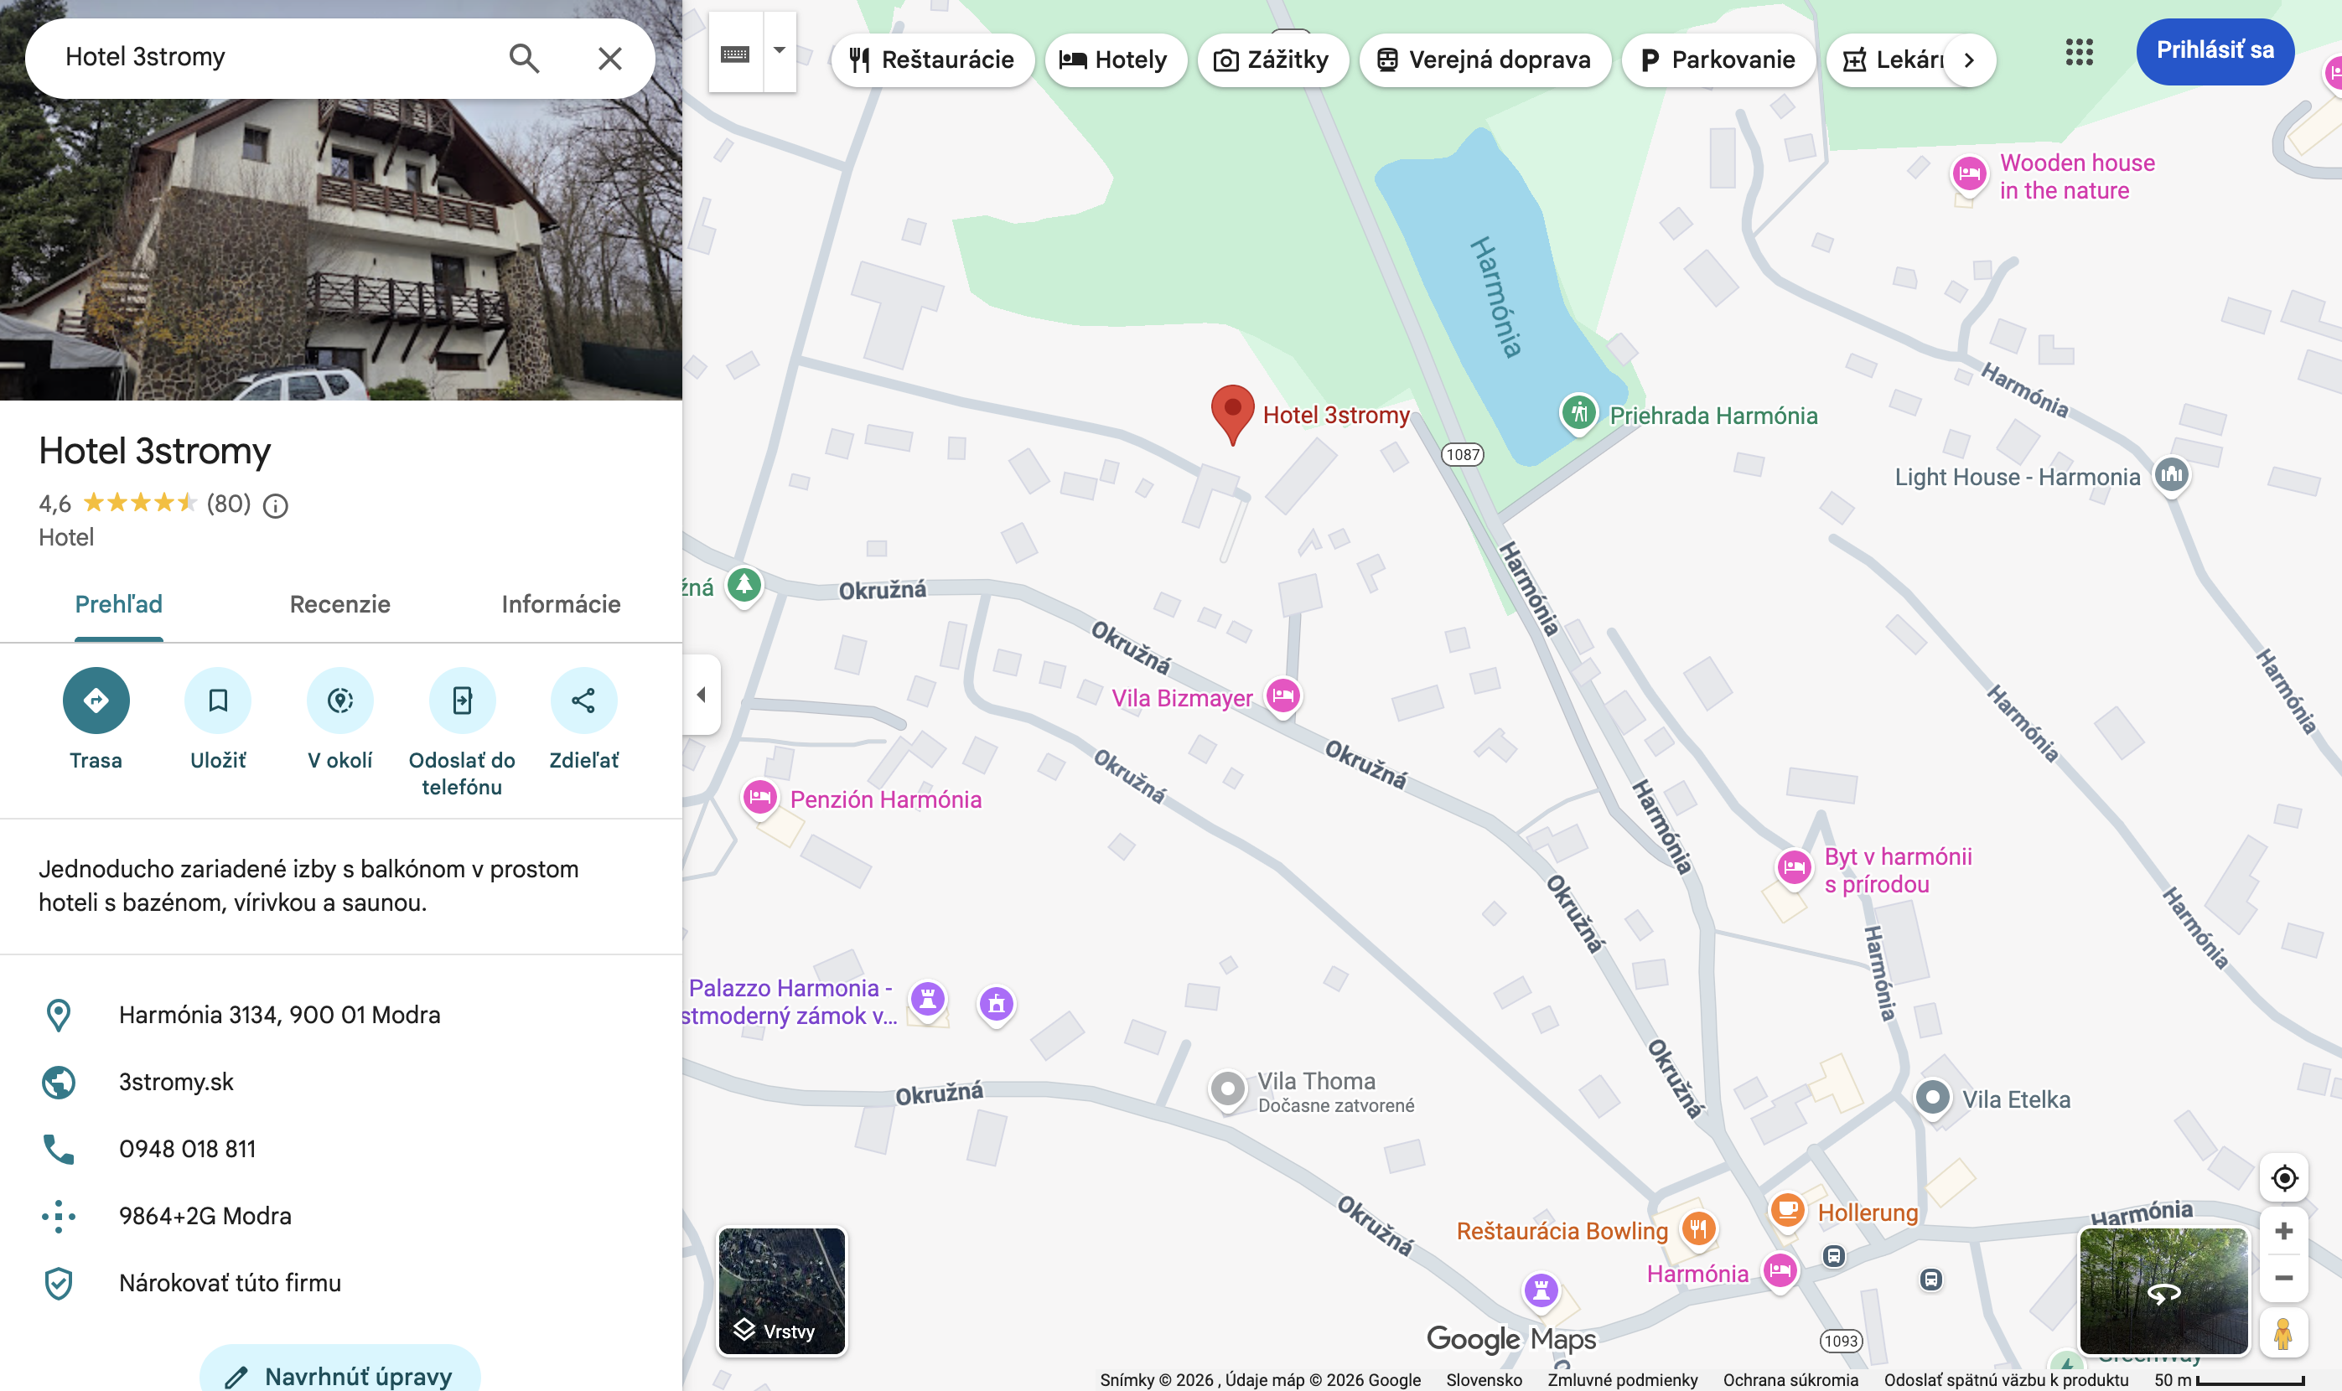Open the Informácie tab
The height and width of the screenshot is (1391, 2342).
point(561,604)
